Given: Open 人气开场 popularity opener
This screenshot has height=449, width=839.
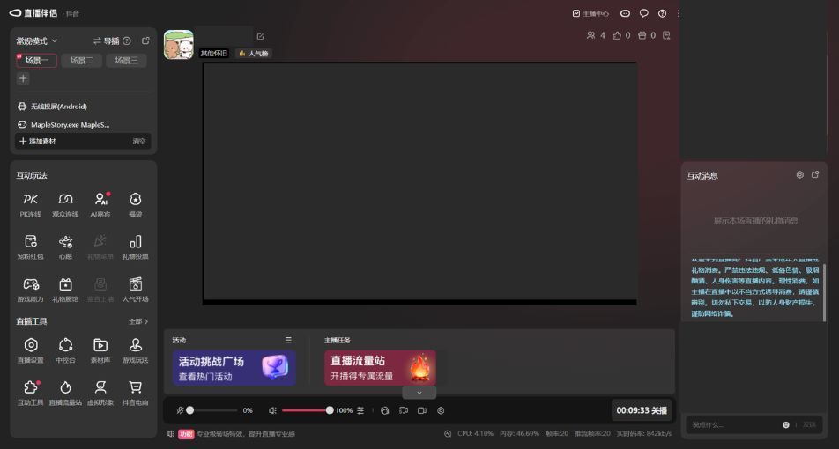Looking at the screenshot, I should pos(136,290).
